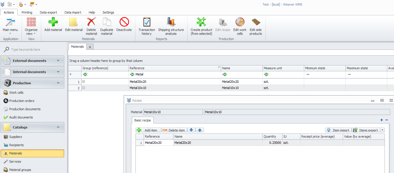Create product from selected
The image size is (394, 173).
(x=201, y=26)
